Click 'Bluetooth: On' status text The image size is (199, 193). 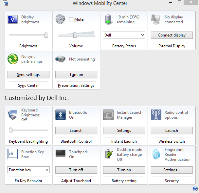point(78,115)
